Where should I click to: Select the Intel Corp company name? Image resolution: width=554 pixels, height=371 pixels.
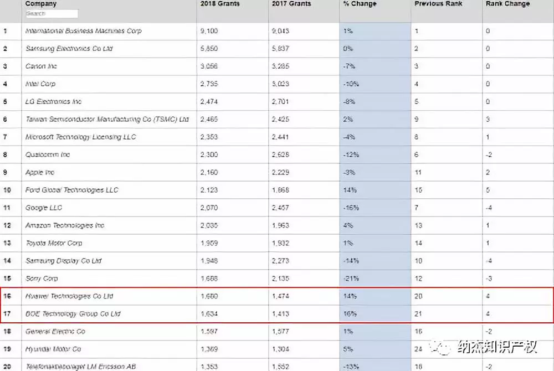[x=40, y=84]
